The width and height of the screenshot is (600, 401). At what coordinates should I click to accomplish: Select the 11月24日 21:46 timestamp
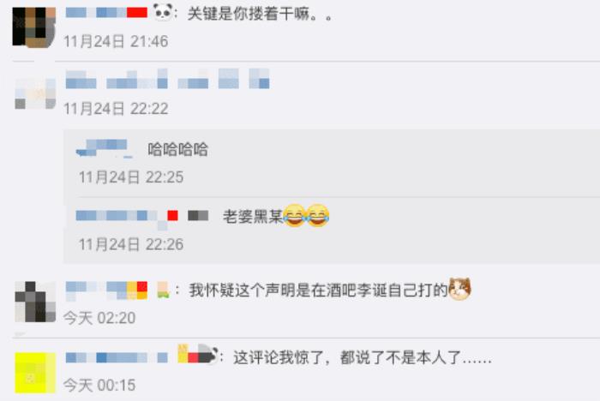click(x=116, y=41)
